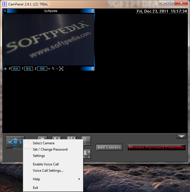
Task: Click the Add Camera button
Action: (109, 147)
